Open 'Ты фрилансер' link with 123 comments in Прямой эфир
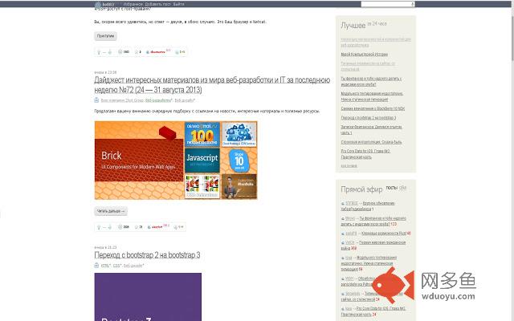The height and width of the screenshot is (321, 514). tap(373, 221)
